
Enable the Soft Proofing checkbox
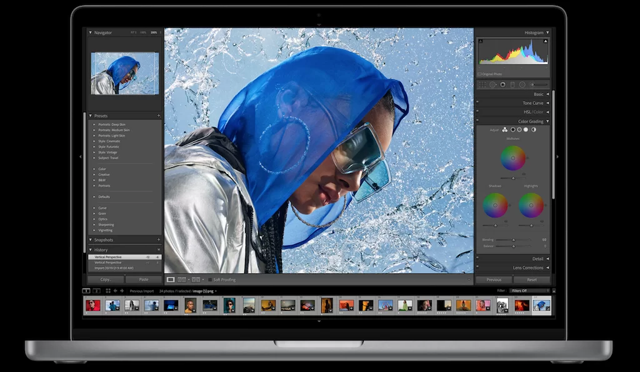tap(210, 280)
